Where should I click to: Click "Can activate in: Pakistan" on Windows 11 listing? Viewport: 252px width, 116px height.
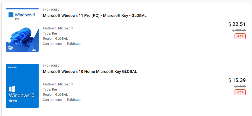pos(62,44)
